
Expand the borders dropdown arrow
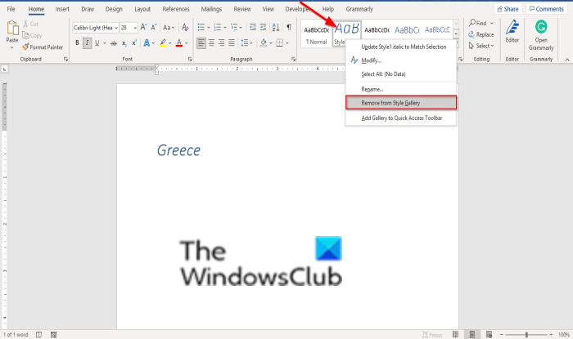pyautogui.click(x=286, y=43)
